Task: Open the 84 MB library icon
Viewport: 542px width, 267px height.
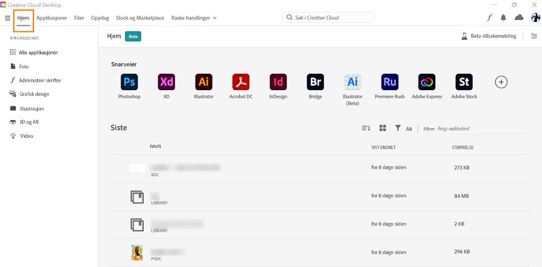Action: coord(137,197)
